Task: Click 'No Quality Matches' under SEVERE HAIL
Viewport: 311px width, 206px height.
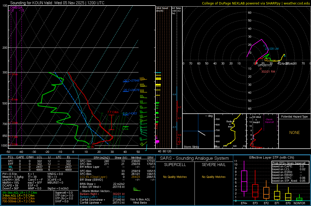Action: pos(213,177)
